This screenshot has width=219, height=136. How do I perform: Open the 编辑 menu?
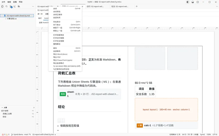9,2
